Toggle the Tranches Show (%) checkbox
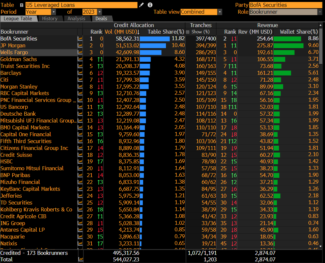The height and width of the screenshot is (263, 325). (188, 32)
